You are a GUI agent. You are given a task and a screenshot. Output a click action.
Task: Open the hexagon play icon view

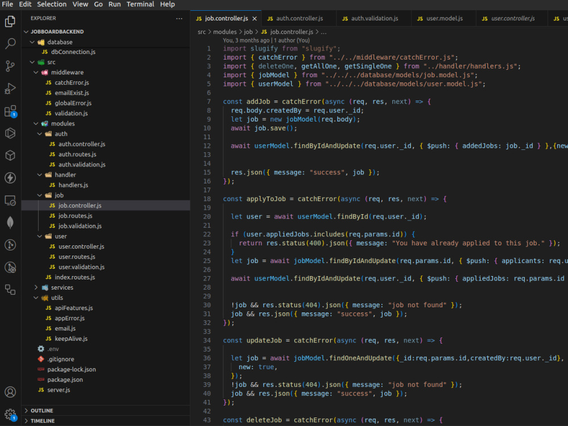[x=10, y=133]
